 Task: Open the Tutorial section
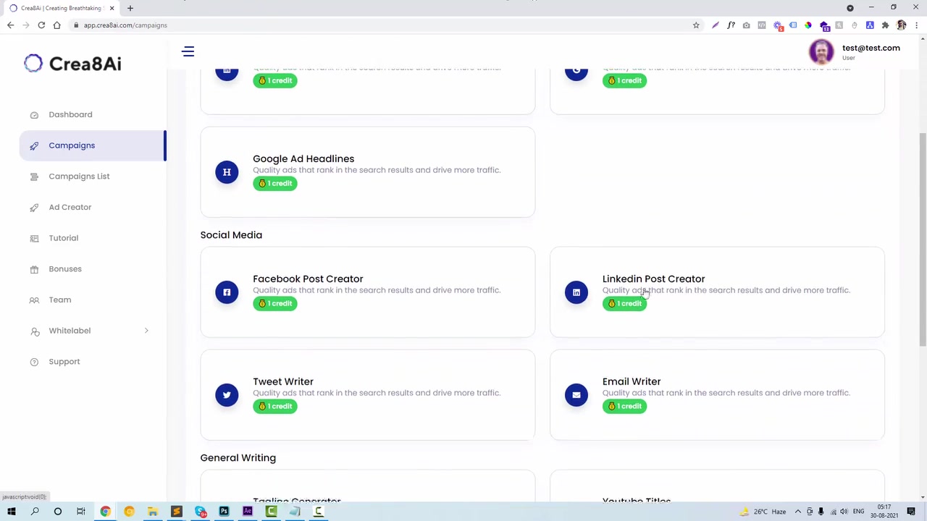click(x=64, y=238)
